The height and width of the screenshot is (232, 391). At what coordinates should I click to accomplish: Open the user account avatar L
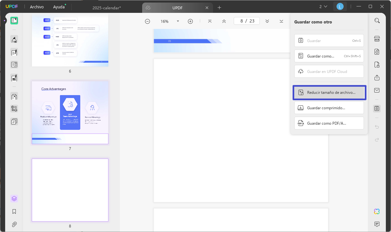coord(340,6)
